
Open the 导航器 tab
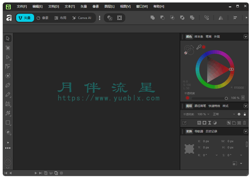(199, 131)
